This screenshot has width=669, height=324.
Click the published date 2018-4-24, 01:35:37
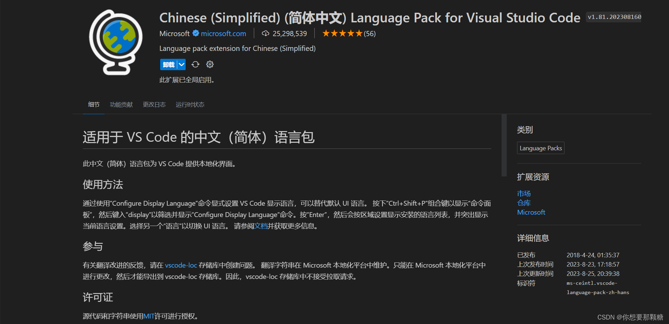coord(593,255)
